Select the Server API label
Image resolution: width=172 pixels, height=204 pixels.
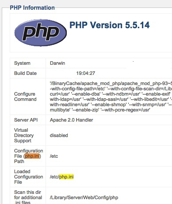(x=26, y=120)
